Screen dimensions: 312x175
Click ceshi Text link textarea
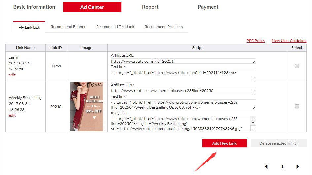click(x=183, y=75)
